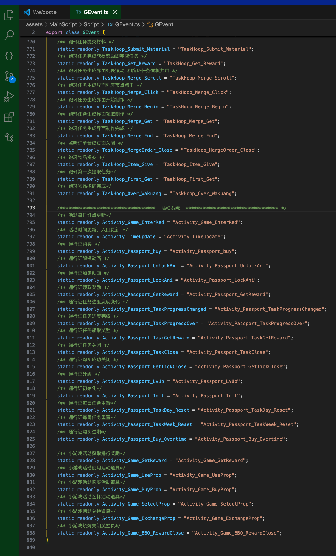Viewport: 336px width, 556px height.
Task: Open the Run and Debug view
Action: pos(9,97)
